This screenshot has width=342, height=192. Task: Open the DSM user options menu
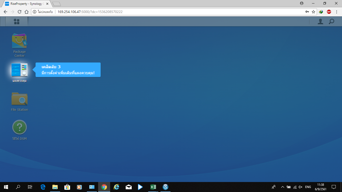pos(320,21)
